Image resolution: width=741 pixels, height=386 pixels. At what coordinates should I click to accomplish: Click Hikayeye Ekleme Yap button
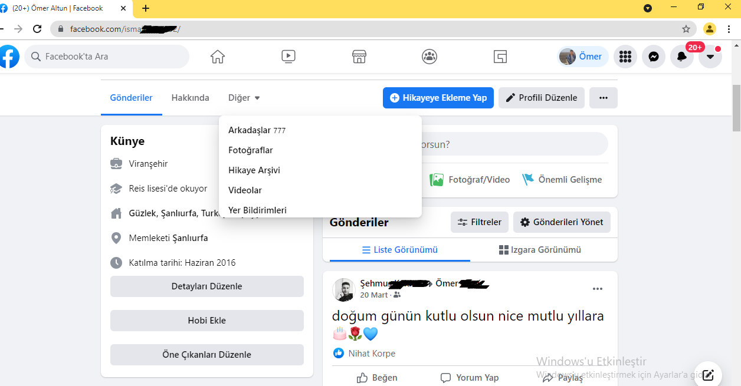438,98
